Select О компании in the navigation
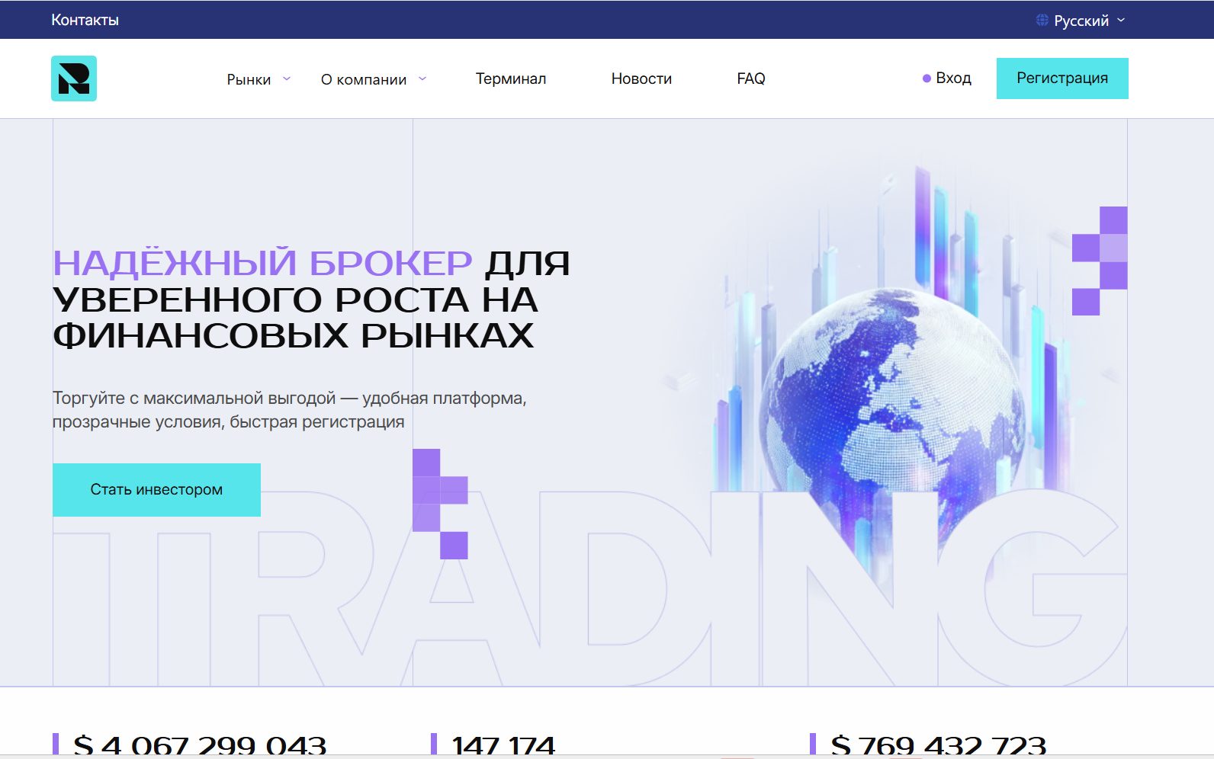The width and height of the screenshot is (1214, 759). (x=364, y=79)
